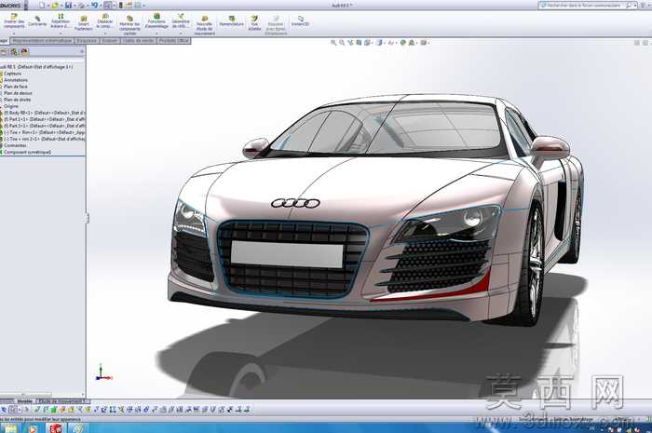The height and width of the screenshot is (433, 652).
Task: Expand dropdown under Insérer des composants
Action: pyautogui.click(x=14, y=34)
